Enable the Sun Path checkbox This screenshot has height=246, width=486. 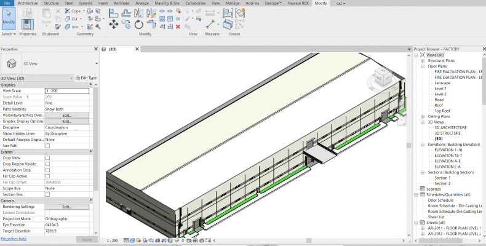[48, 146]
